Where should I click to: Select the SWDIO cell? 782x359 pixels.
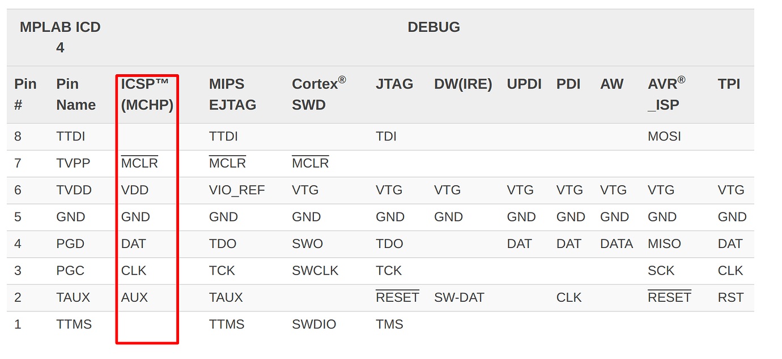tap(314, 324)
